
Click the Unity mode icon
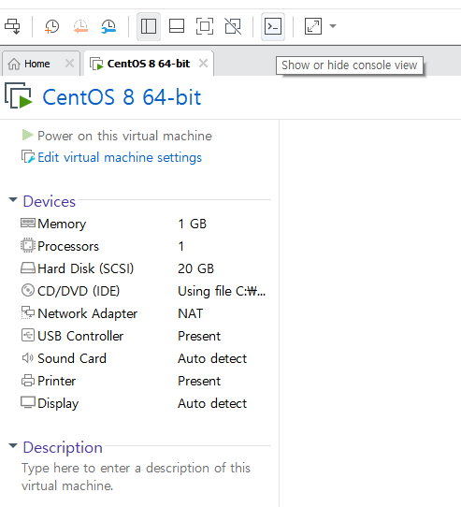[x=233, y=26]
